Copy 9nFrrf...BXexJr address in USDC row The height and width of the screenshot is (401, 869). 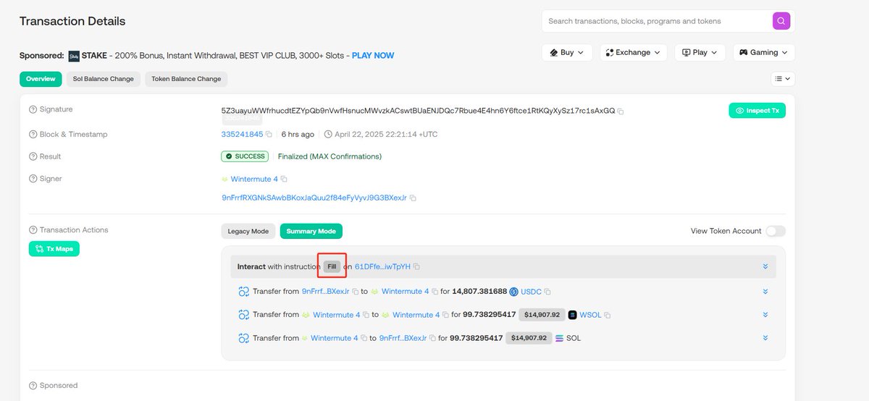pos(355,292)
